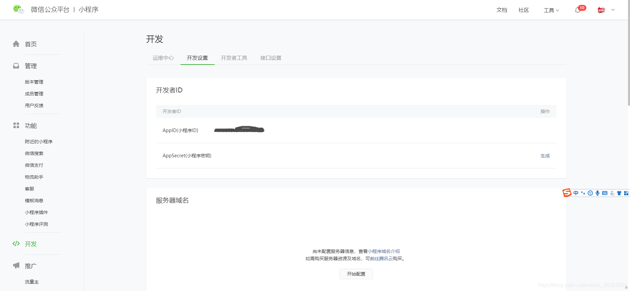The height and width of the screenshot is (291, 630).
Task: Click the WeChat logo in header
Action: click(18, 10)
